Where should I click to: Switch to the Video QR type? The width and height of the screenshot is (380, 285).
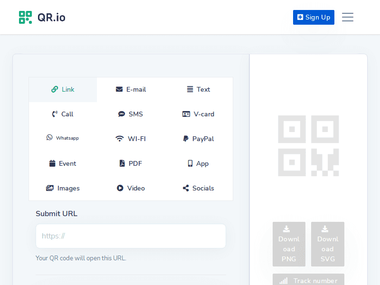(x=131, y=188)
